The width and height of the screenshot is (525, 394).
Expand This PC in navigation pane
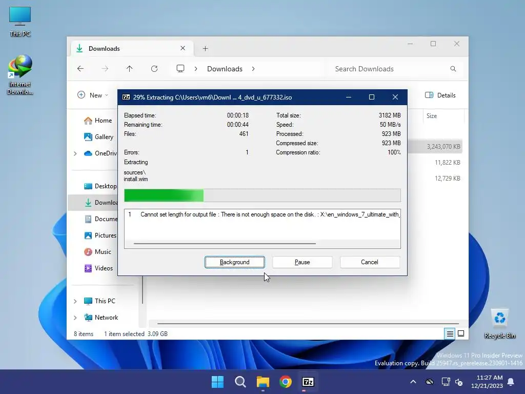[x=75, y=301]
